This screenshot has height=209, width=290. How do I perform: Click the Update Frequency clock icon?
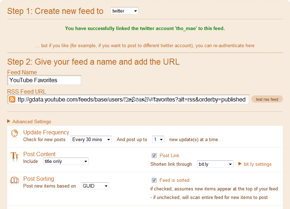[14, 134]
